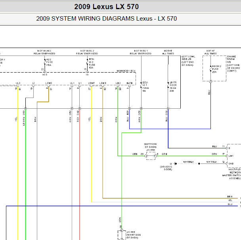
Task: Click the 'LH FR DOOR FUSE 20A' label
Action: 173,86
